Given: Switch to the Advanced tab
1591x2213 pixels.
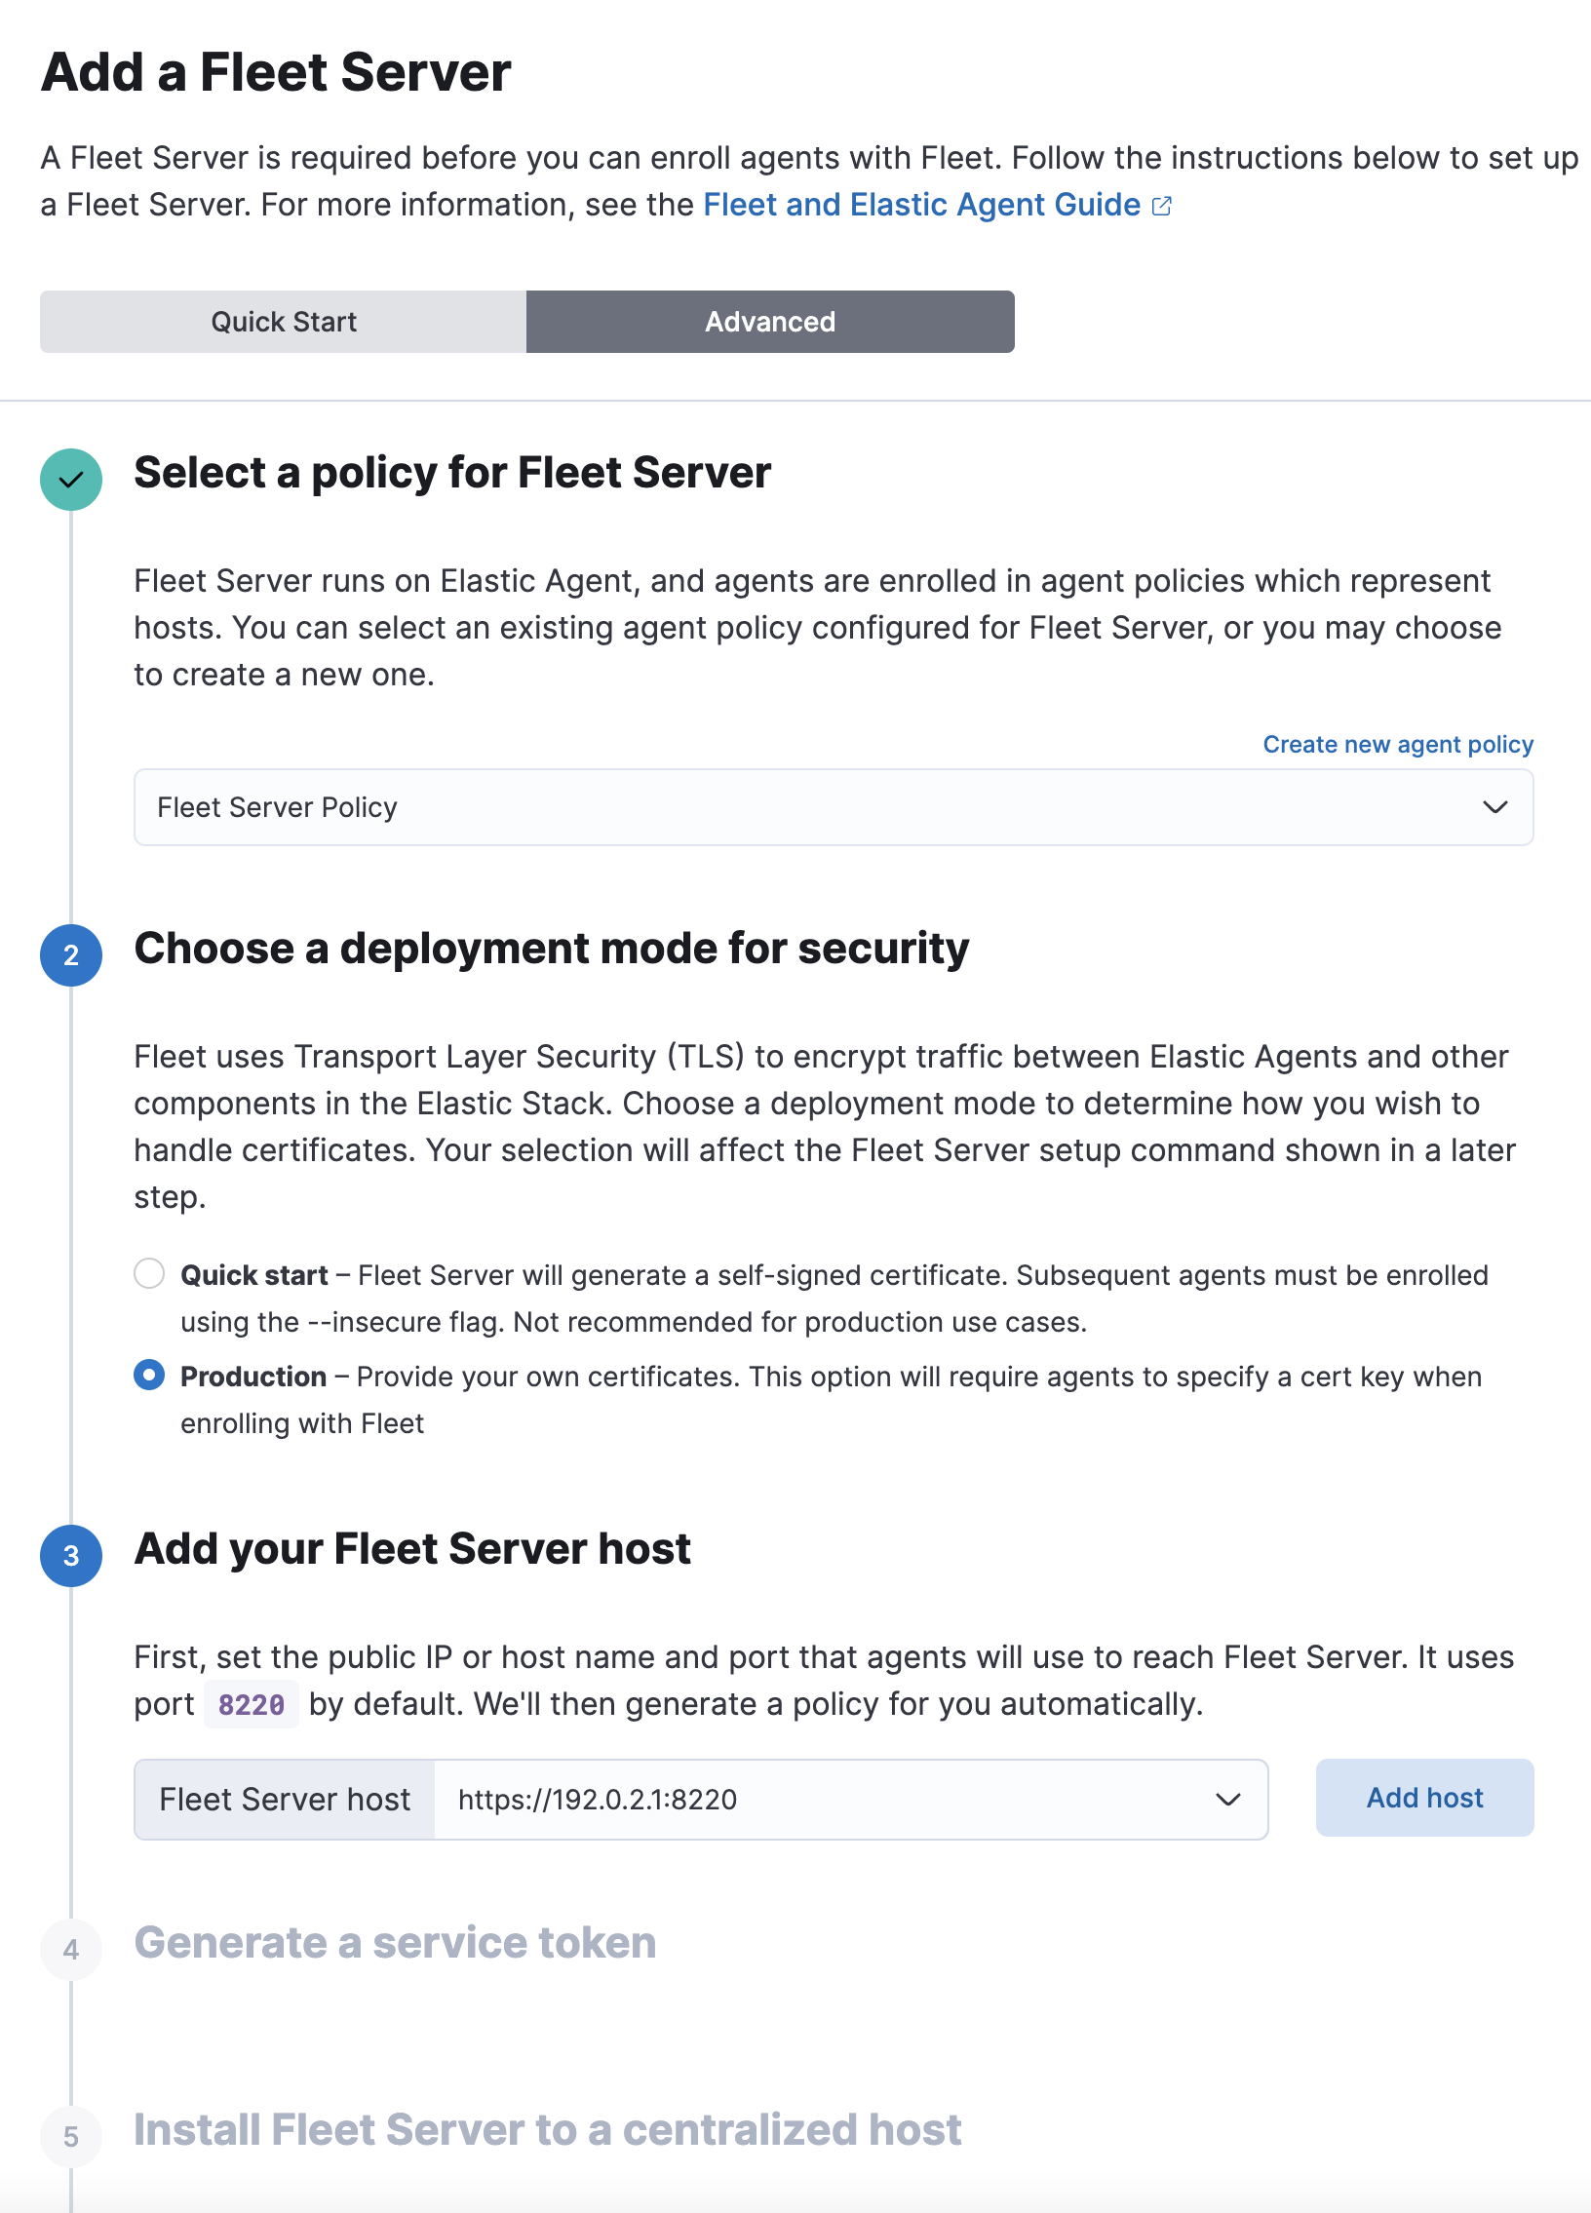Looking at the screenshot, I should (x=769, y=321).
